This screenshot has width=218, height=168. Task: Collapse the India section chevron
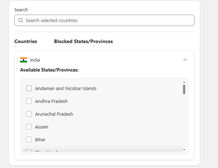pos(185,60)
